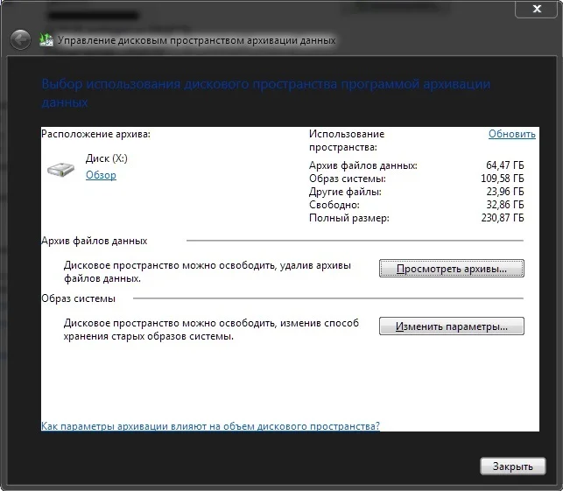
Task: Click the backup management title icon
Action: [x=46, y=39]
